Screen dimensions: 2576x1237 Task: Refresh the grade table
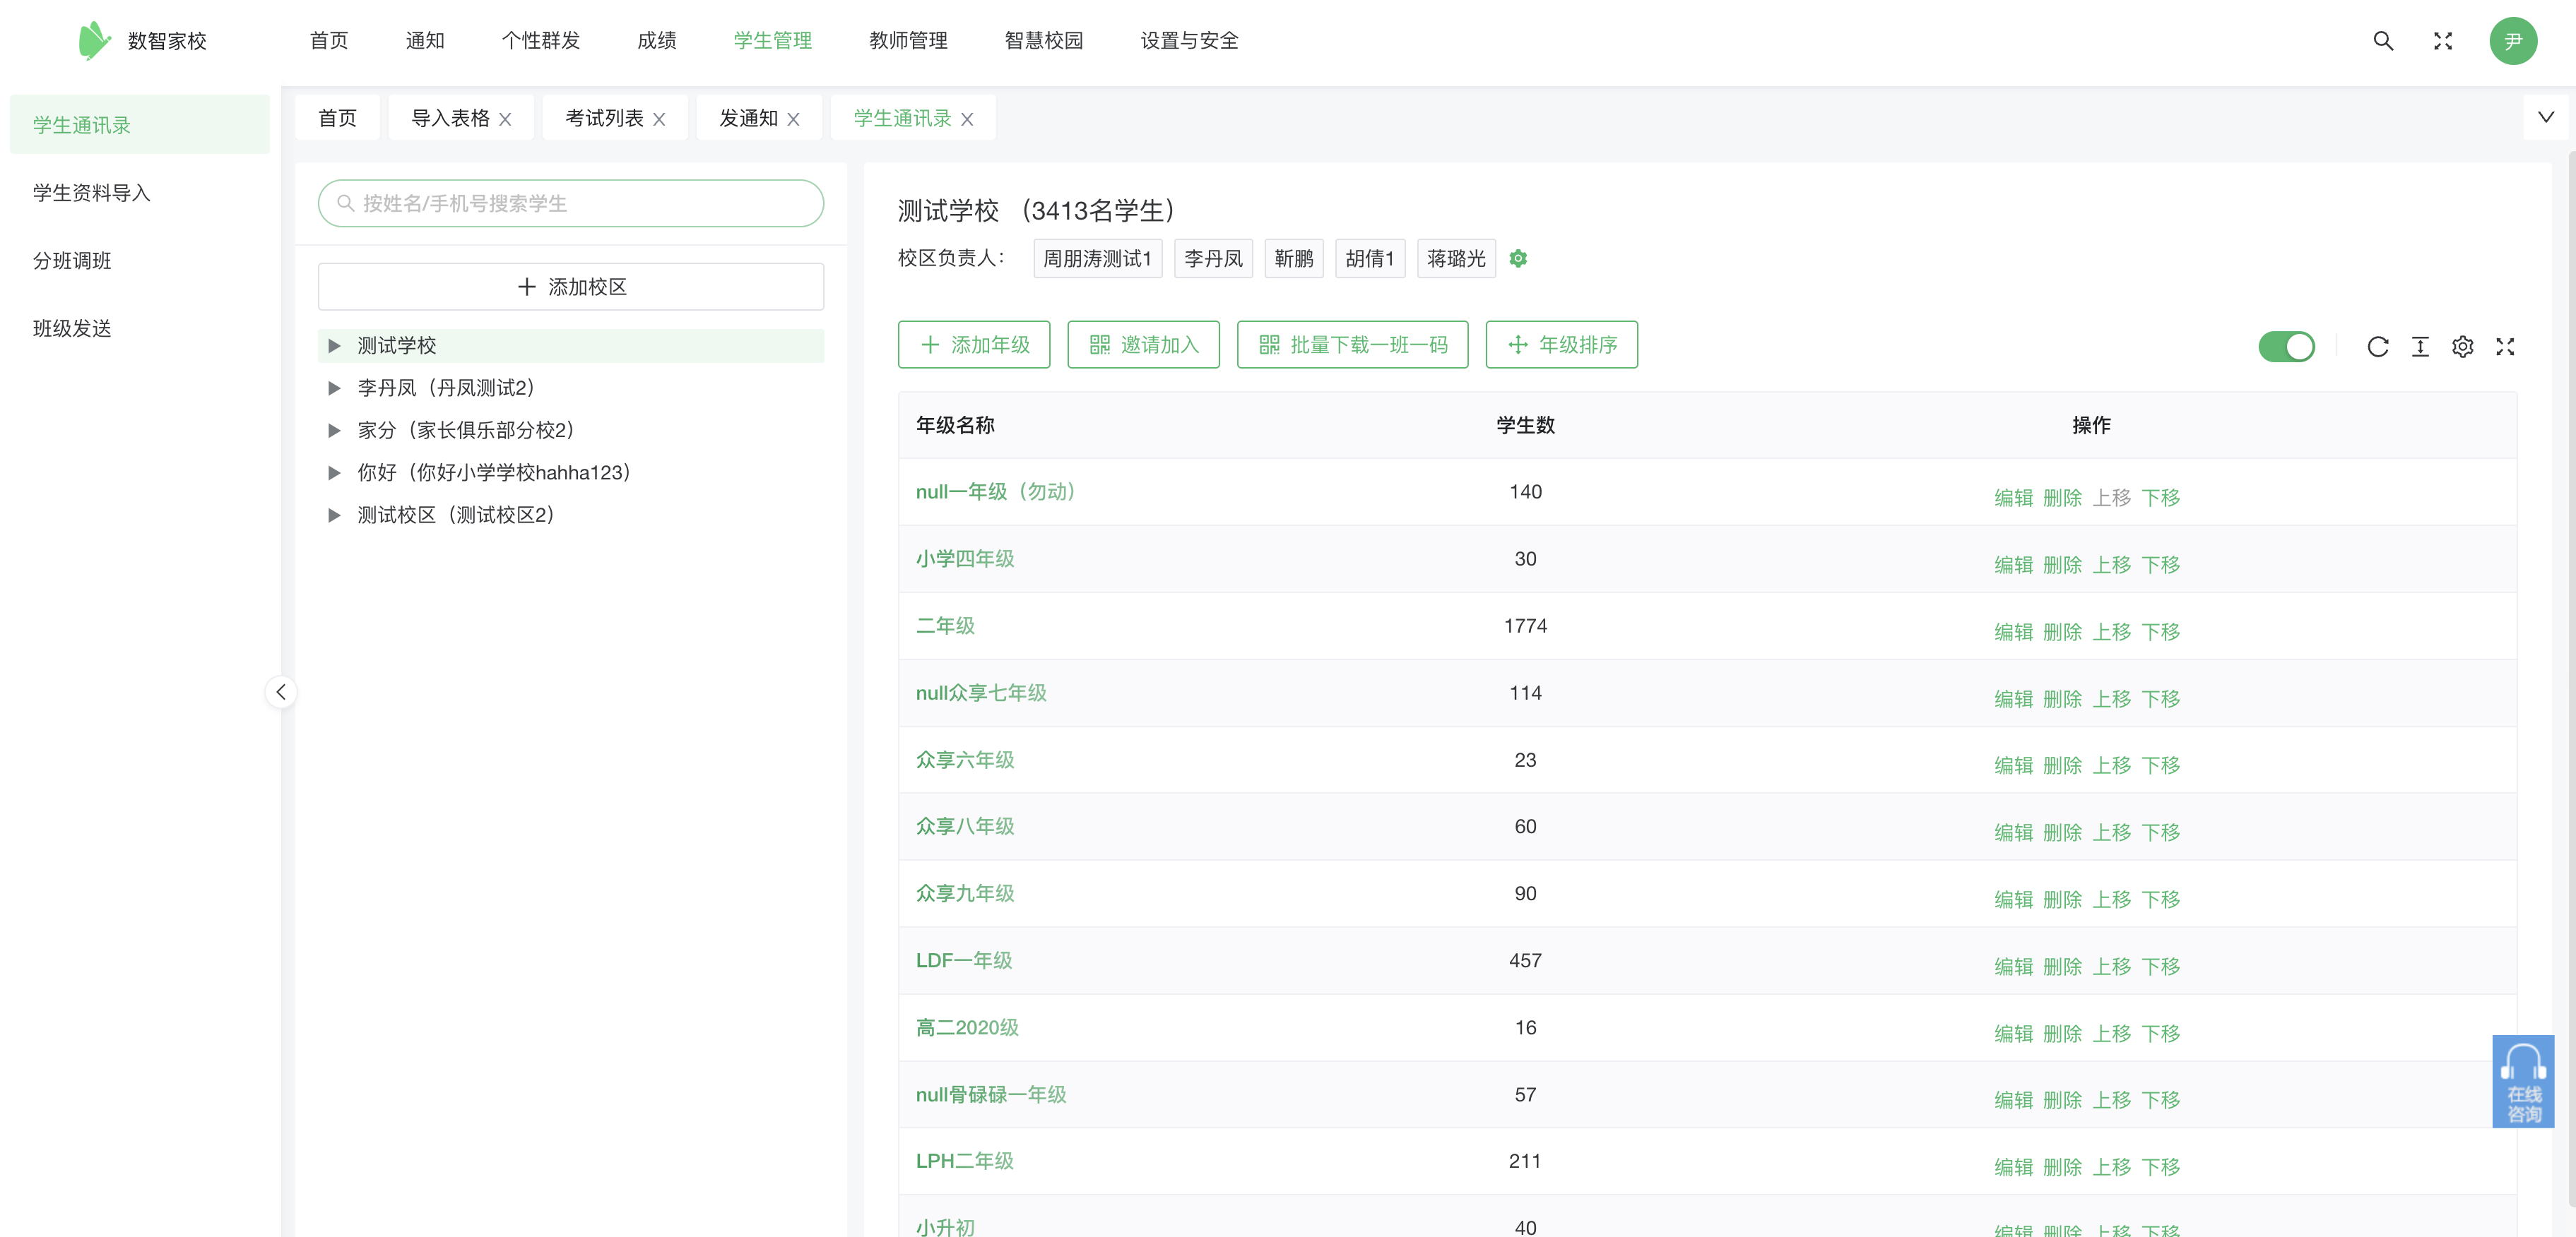[2378, 347]
